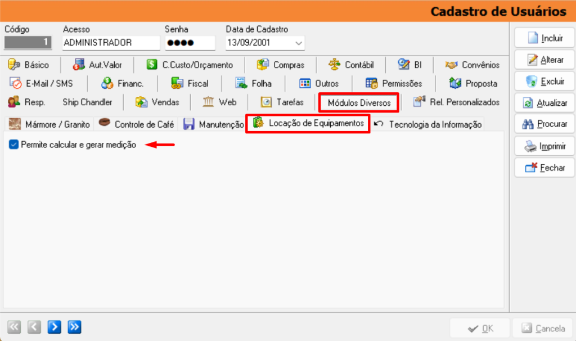
Task: Select the Módulos Diversos tab
Action: tap(359, 103)
